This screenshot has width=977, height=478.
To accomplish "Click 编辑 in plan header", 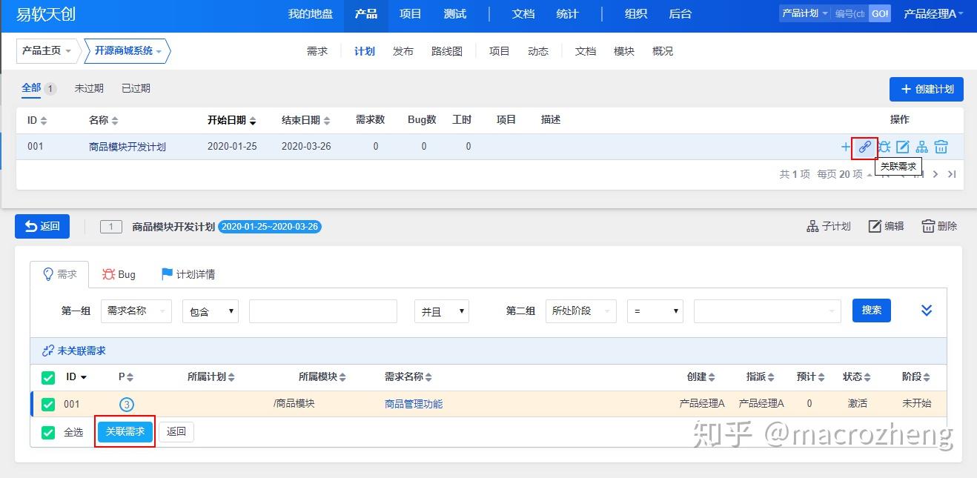I will [x=887, y=226].
